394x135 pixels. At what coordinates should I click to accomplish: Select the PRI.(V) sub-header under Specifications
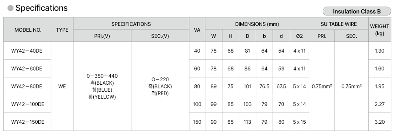(102, 36)
